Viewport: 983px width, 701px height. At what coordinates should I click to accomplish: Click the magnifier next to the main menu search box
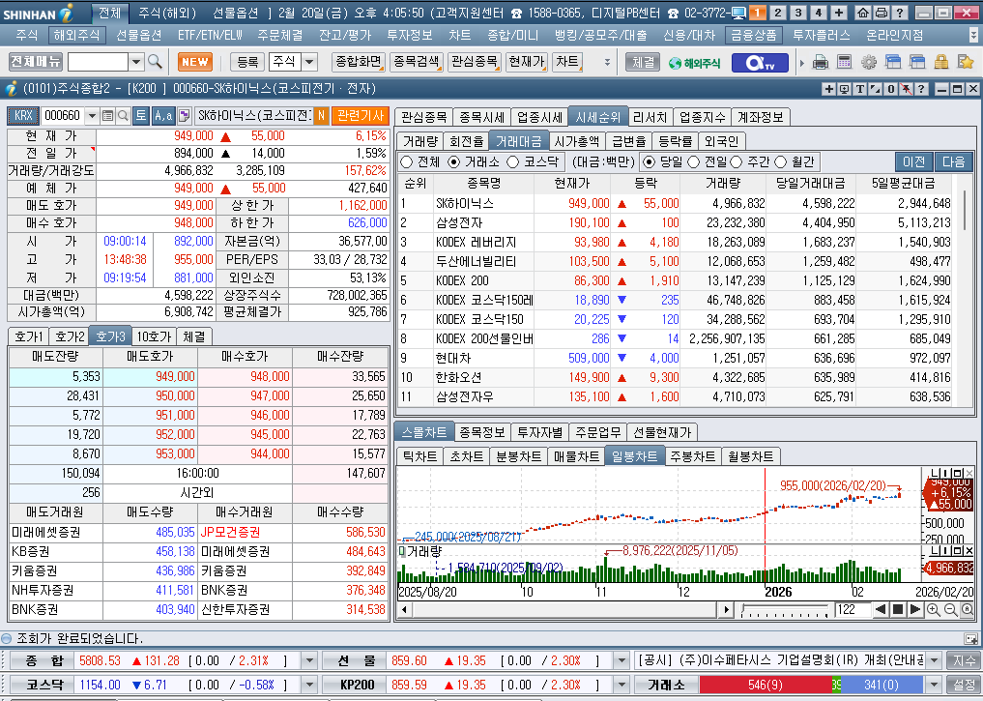coord(155,62)
